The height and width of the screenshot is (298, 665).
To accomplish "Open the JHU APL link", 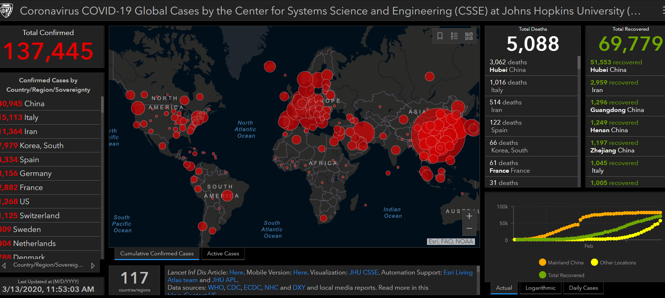I will click(224, 280).
